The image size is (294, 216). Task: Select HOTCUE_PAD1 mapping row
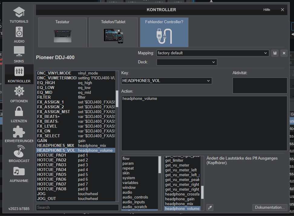coord(76,155)
